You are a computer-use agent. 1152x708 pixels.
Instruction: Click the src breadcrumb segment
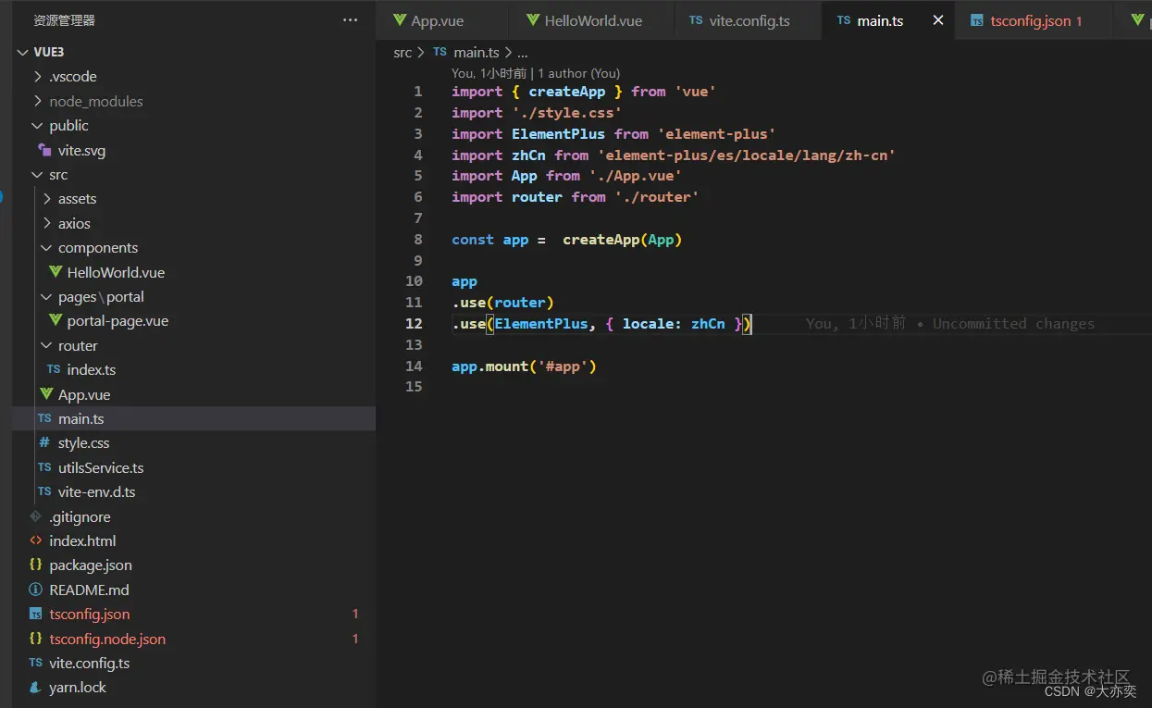click(403, 53)
